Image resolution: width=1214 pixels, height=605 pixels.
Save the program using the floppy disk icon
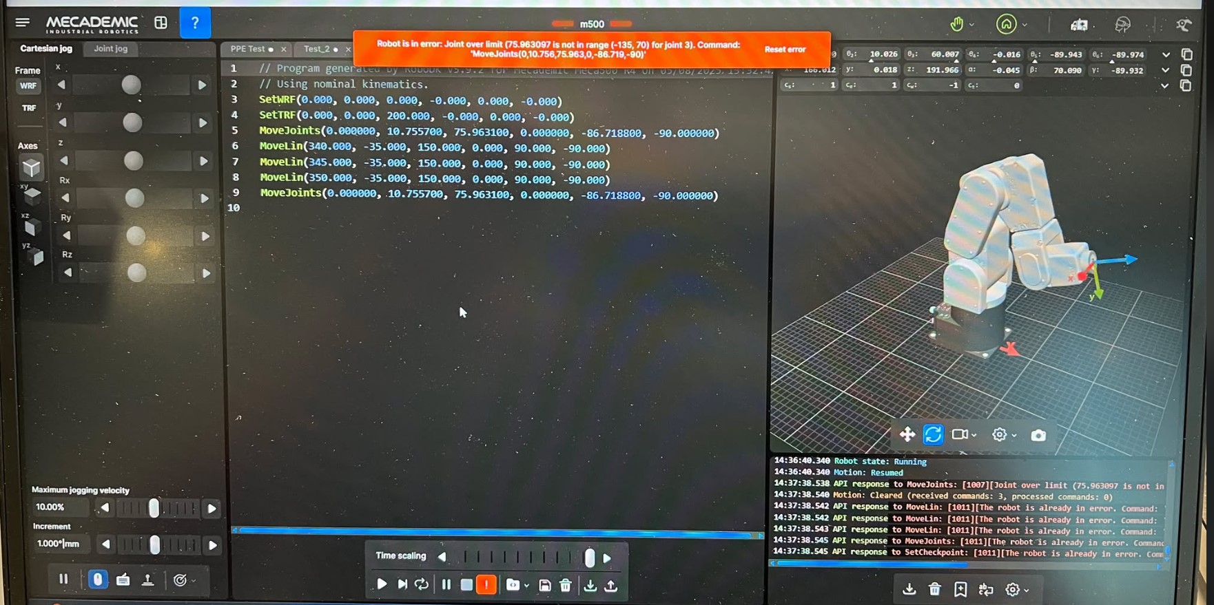click(544, 586)
